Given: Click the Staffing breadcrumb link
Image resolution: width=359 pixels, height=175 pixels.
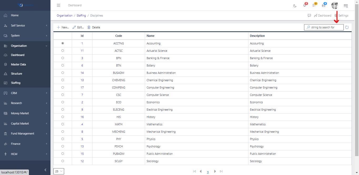Looking at the screenshot, I should click(x=81, y=16).
